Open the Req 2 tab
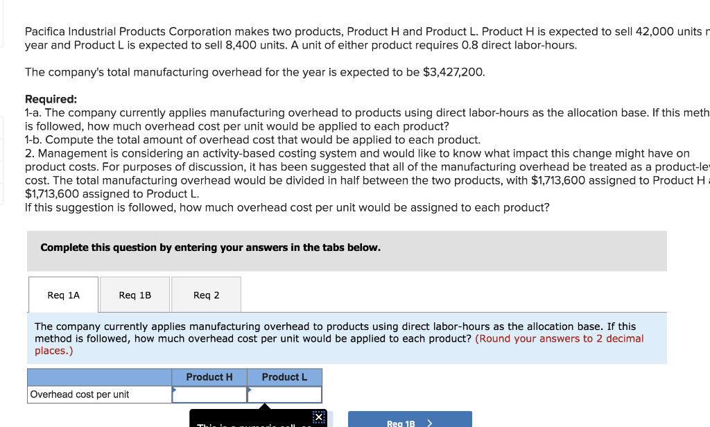This screenshot has width=710, height=427. 206,295
